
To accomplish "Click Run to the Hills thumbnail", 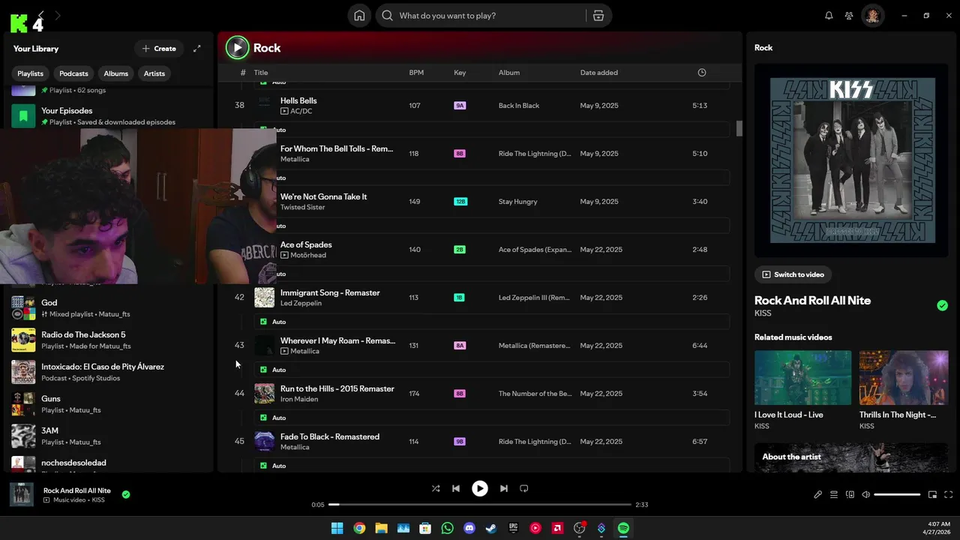I will 264,394.
